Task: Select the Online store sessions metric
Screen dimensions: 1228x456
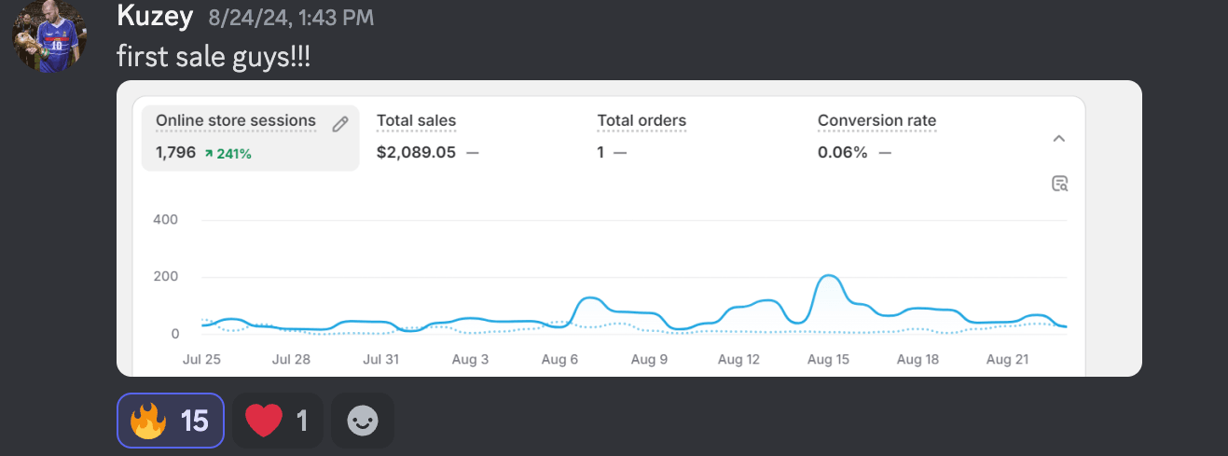Action: tap(235, 121)
